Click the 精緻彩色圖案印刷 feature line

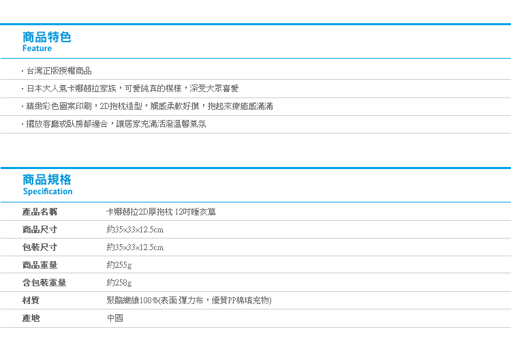tap(149, 106)
